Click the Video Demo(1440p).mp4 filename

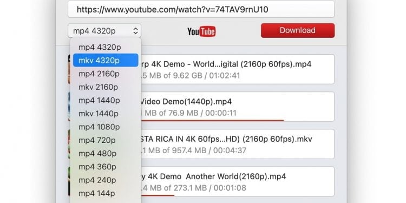tap(186, 102)
